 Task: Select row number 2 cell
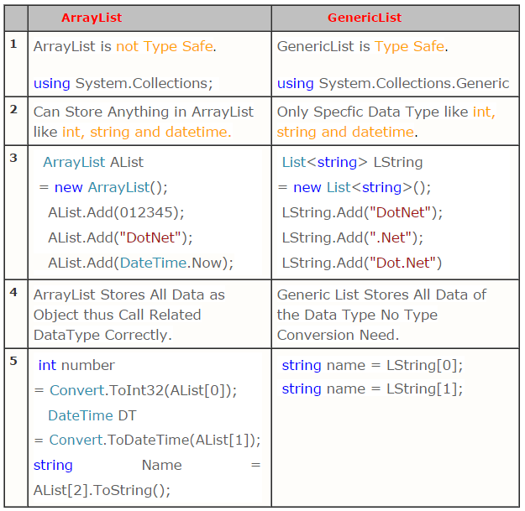point(14,110)
